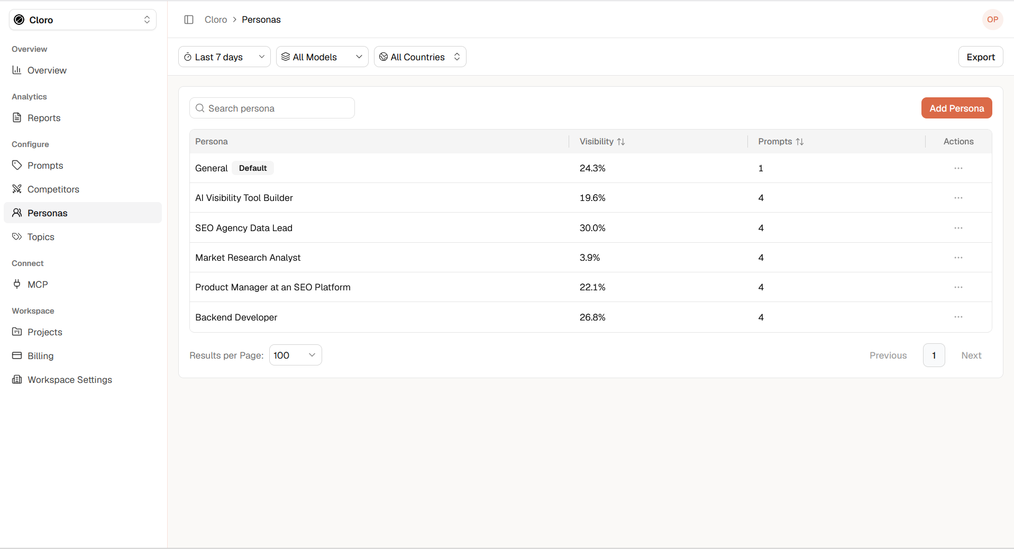Click the 30.0% visibility value
This screenshot has width=1014, height=549.
tap(592, 228)
